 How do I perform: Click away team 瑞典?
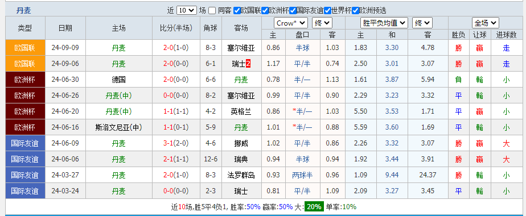pos(241,159)
